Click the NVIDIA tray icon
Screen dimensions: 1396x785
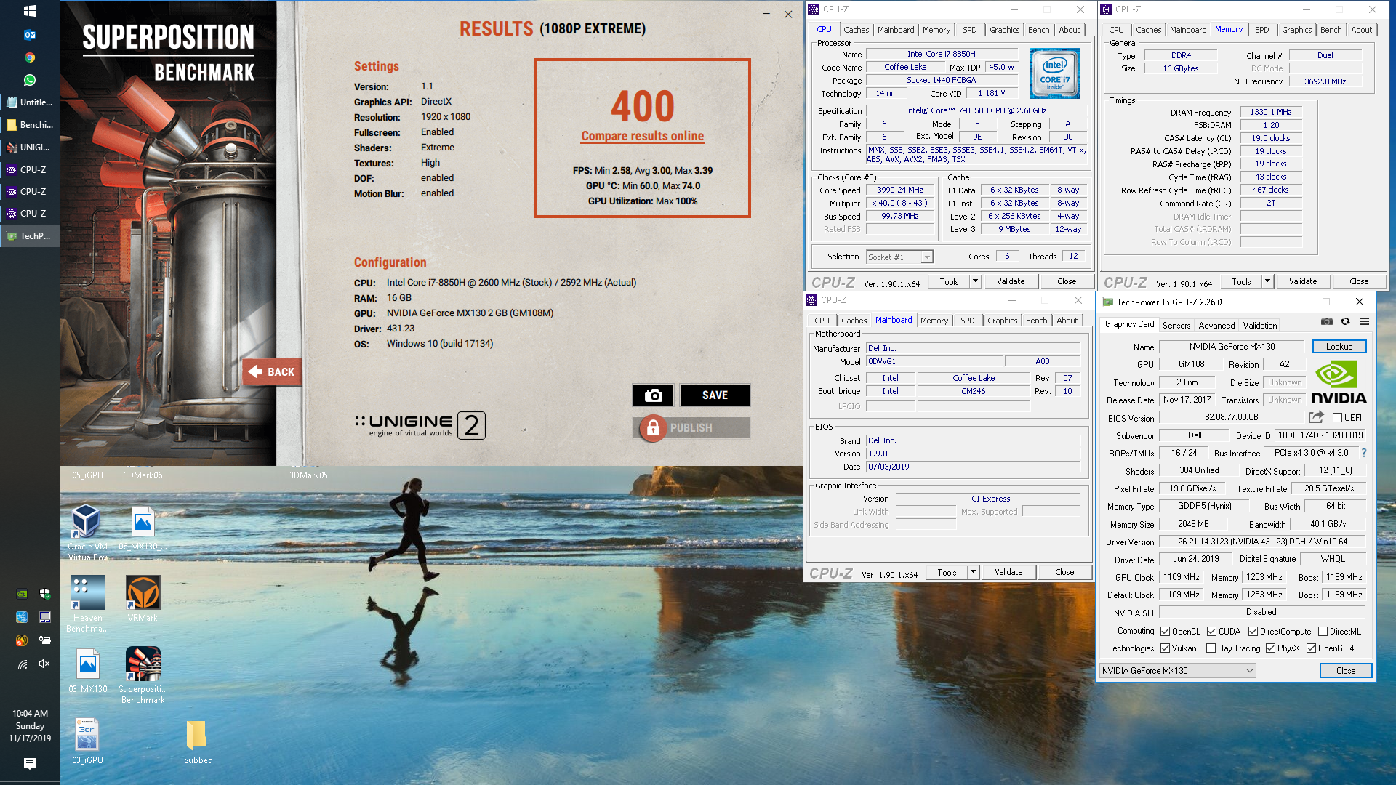tap(23, 594)
